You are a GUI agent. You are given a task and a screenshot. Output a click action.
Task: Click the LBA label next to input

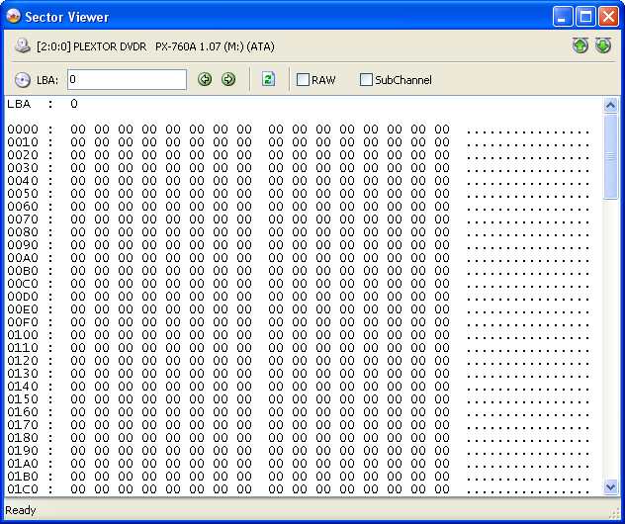point(47,80)
